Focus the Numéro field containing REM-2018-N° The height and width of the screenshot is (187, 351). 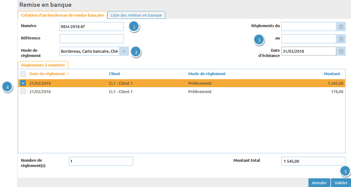(92, 27)
